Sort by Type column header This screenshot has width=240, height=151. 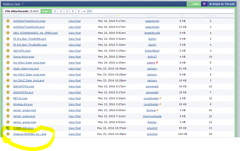[8, 16]
